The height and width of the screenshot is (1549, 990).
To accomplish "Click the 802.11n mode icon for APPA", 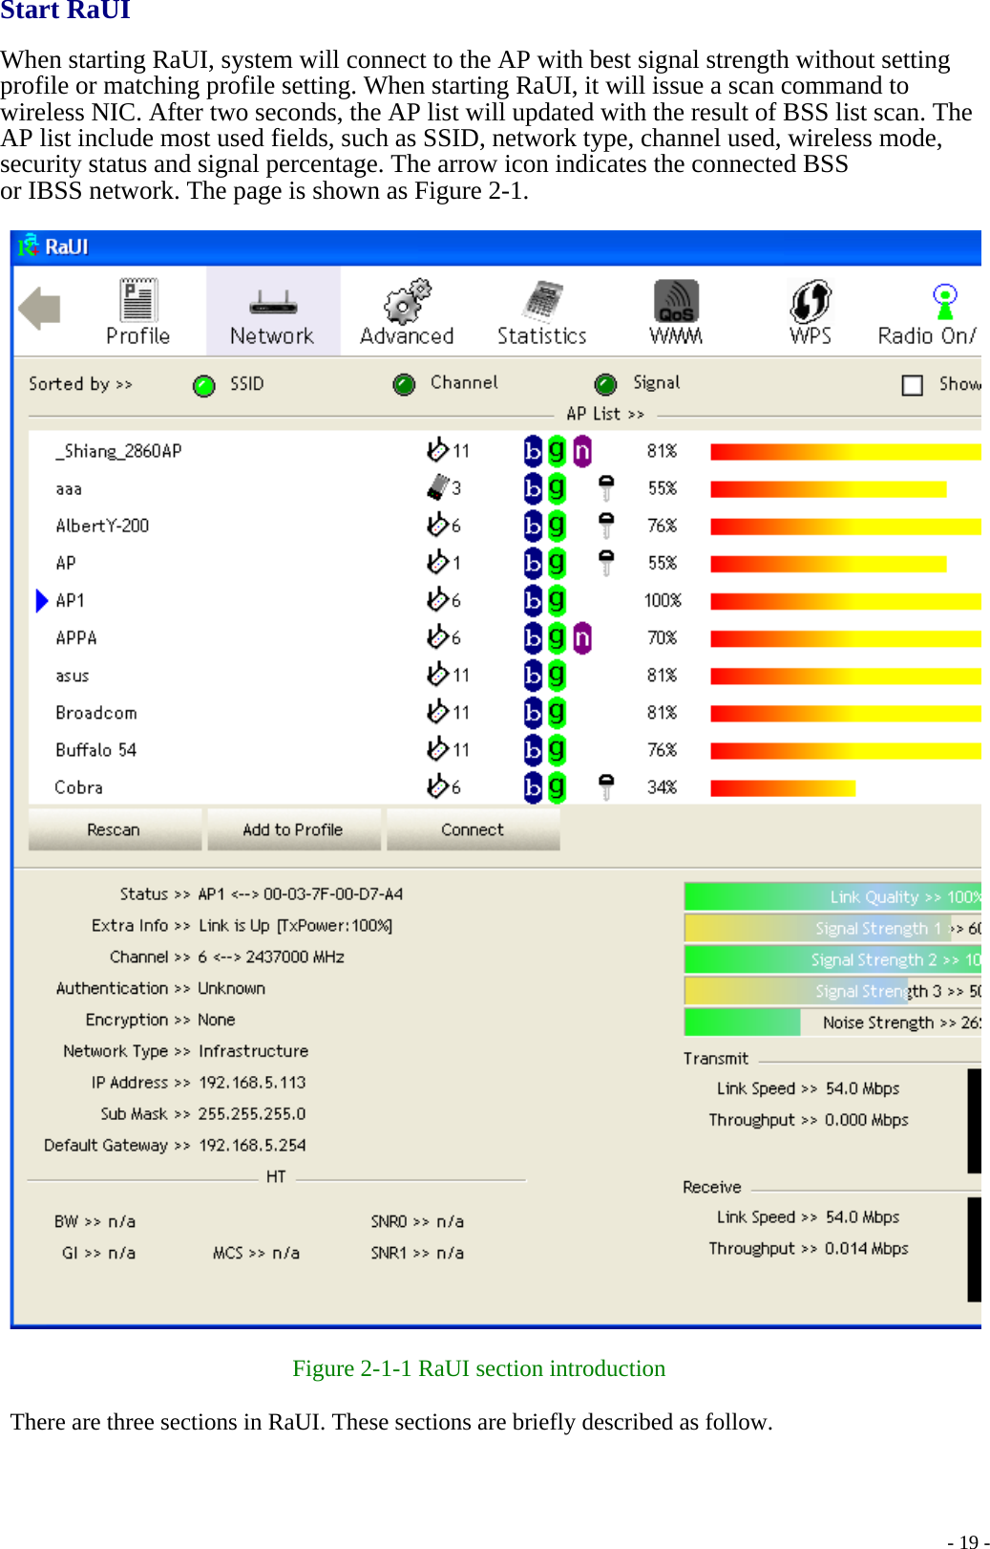I will point(582,637).
